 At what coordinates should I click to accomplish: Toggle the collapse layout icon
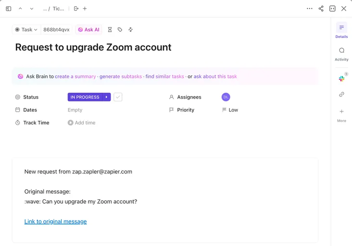[332, 9]
